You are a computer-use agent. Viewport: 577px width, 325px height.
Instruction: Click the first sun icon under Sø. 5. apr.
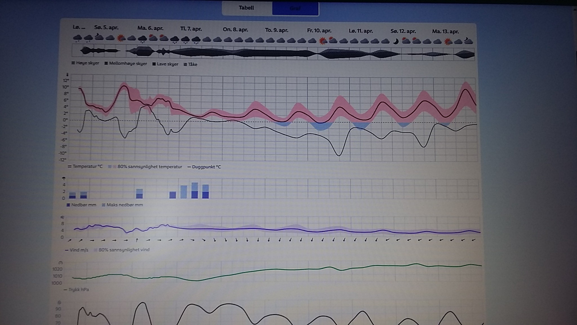coord(121,38)
